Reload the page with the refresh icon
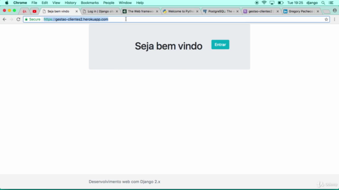The height and width of the screenshot is (190, 339). point(19,20)
